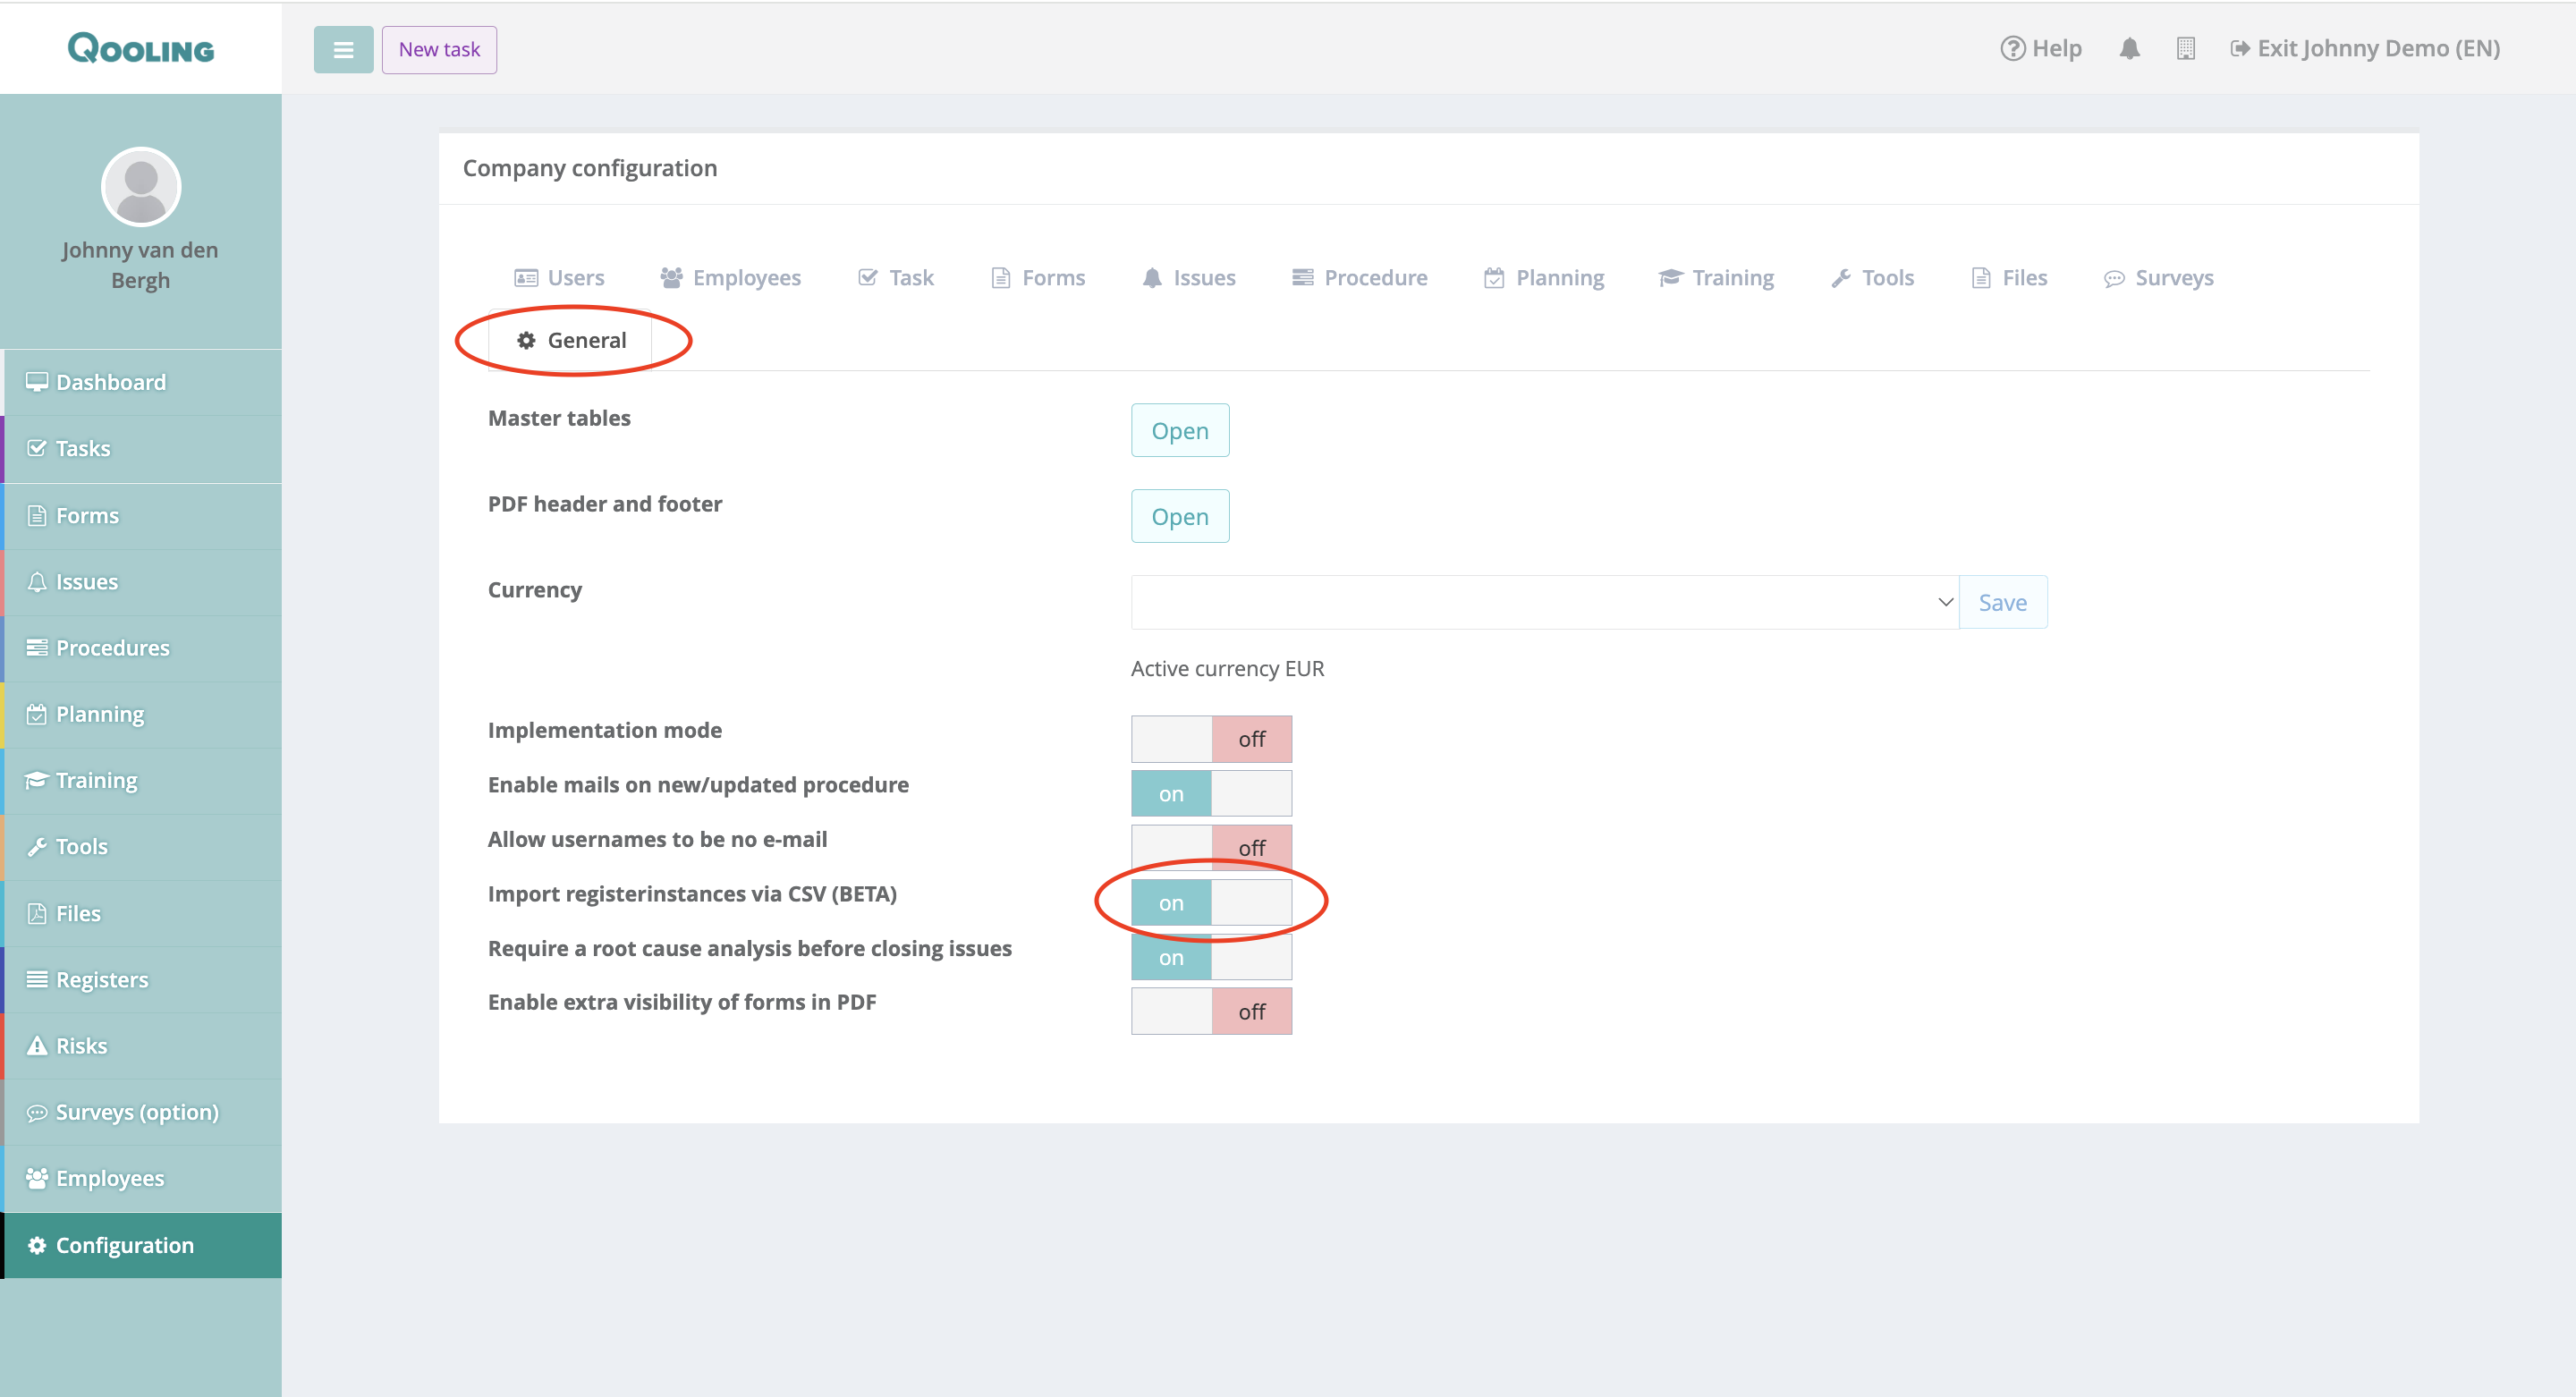Viewport: 2576px width, 1397px height.
Task: Go to Registers in sidebar
Action: click(x=101, y=979)
